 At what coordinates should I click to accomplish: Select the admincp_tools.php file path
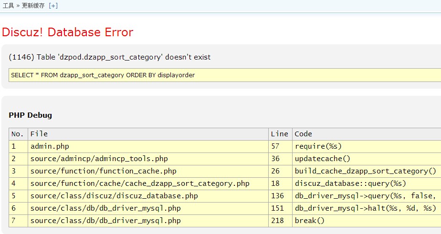click(99, 159)
